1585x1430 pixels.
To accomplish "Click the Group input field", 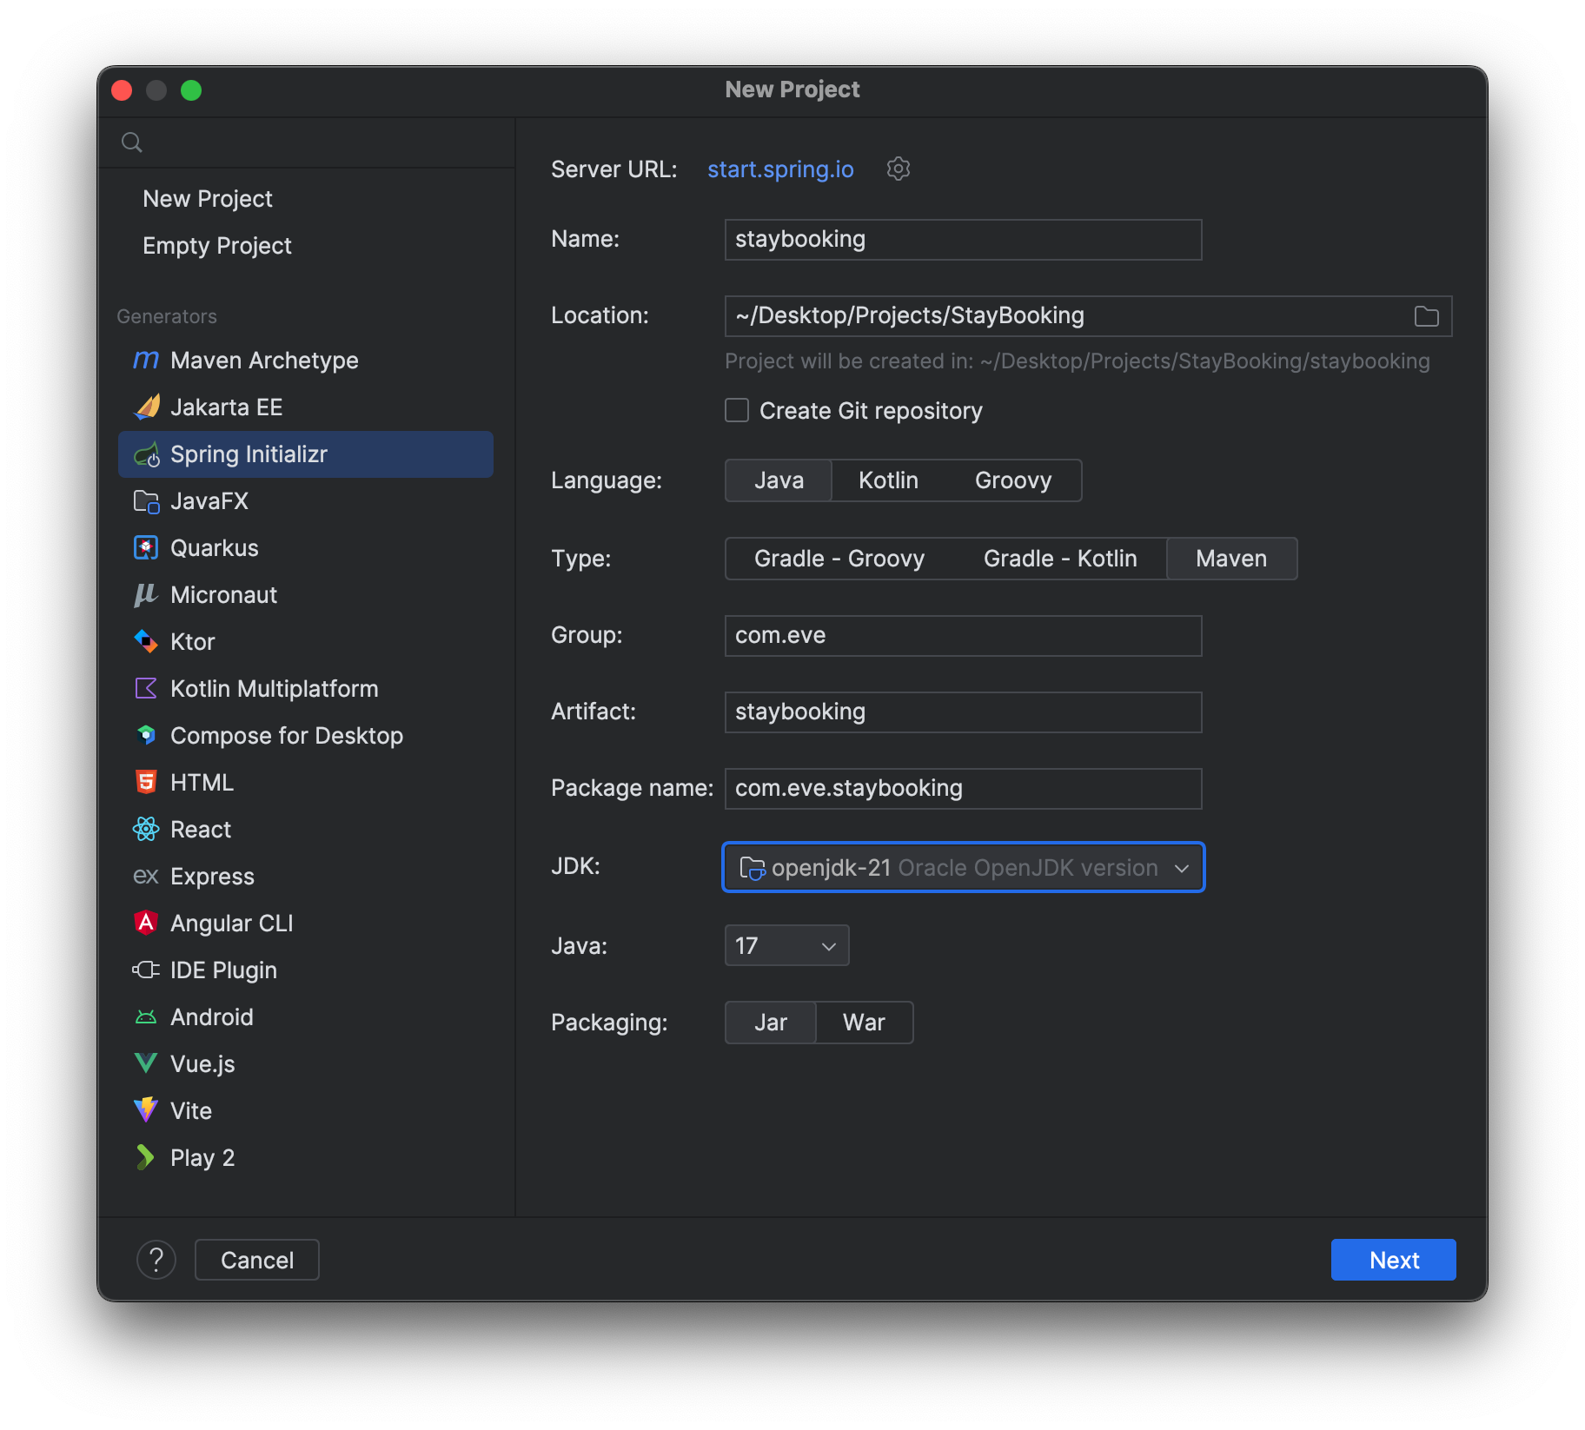I will click(963, 636).
